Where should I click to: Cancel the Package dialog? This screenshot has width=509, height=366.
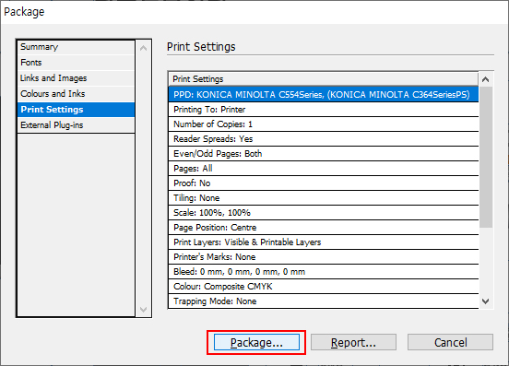(x=451, y=342)
